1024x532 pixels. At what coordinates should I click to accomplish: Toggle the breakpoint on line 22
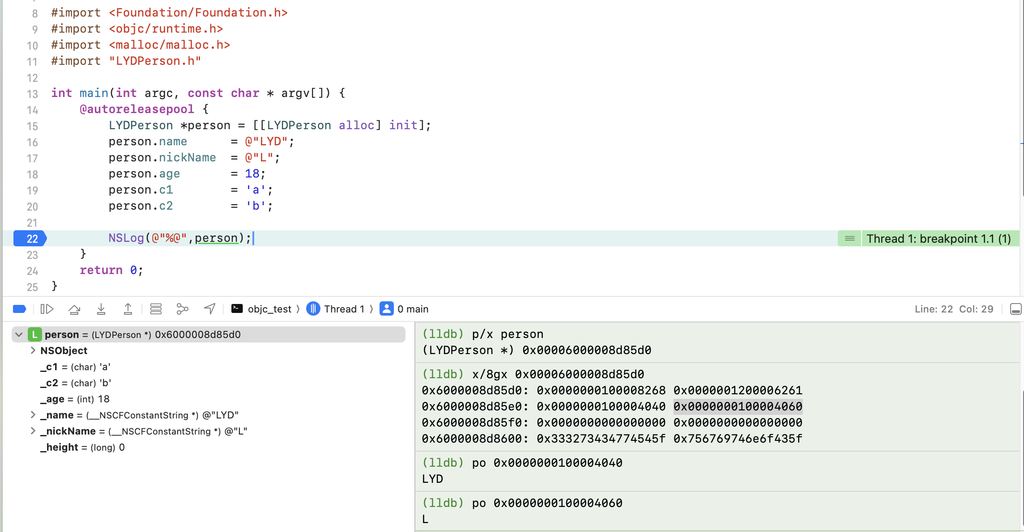[x=30, y=239]
